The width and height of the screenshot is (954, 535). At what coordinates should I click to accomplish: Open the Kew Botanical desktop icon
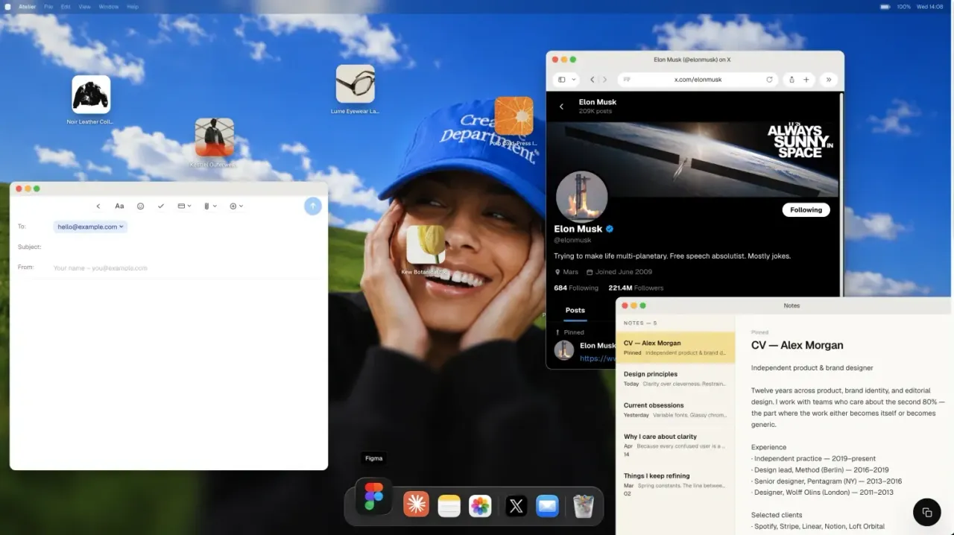point(426,245)
